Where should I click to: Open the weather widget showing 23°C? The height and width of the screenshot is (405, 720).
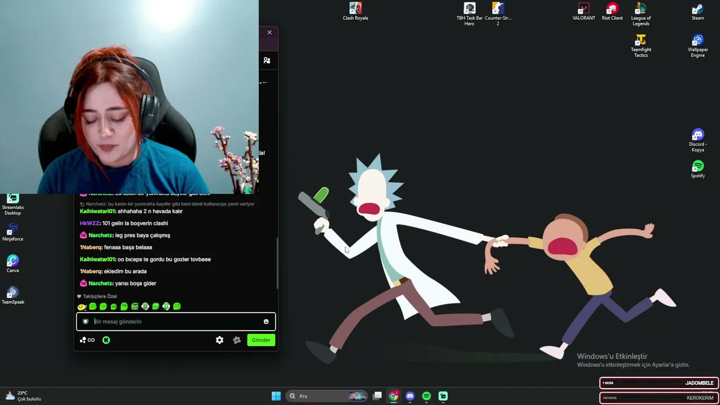click(x=22, y=396)
